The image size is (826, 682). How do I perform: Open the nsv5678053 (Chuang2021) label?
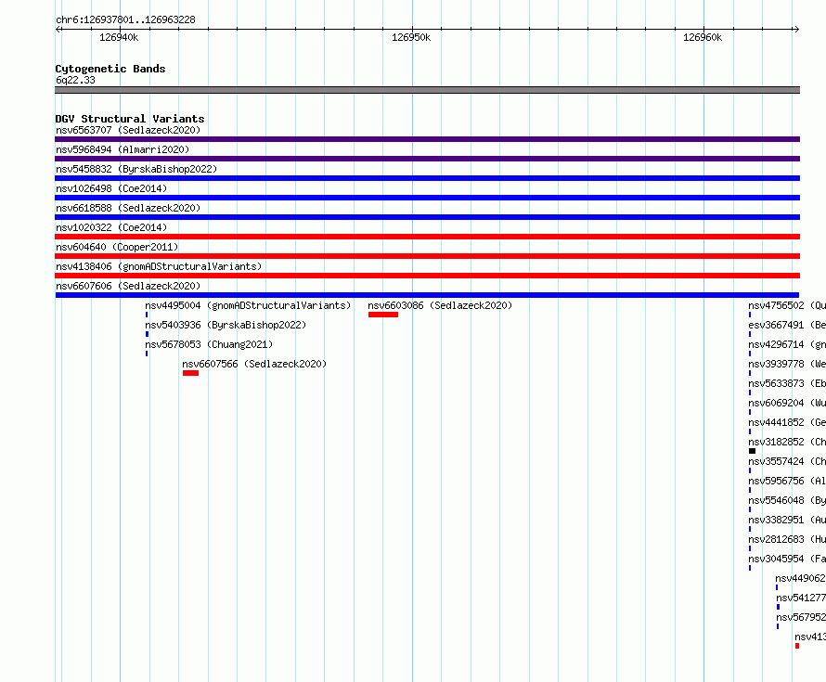209,344
